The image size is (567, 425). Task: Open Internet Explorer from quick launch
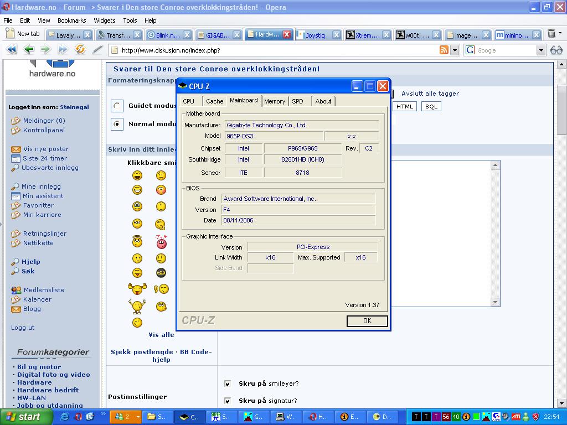(64, 417)
